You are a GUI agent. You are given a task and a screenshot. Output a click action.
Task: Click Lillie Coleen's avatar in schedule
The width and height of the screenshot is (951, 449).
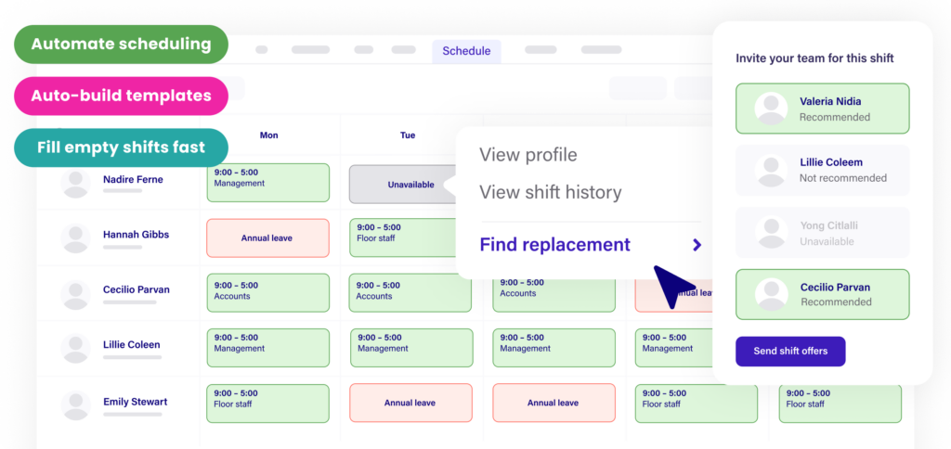[75, 349]
